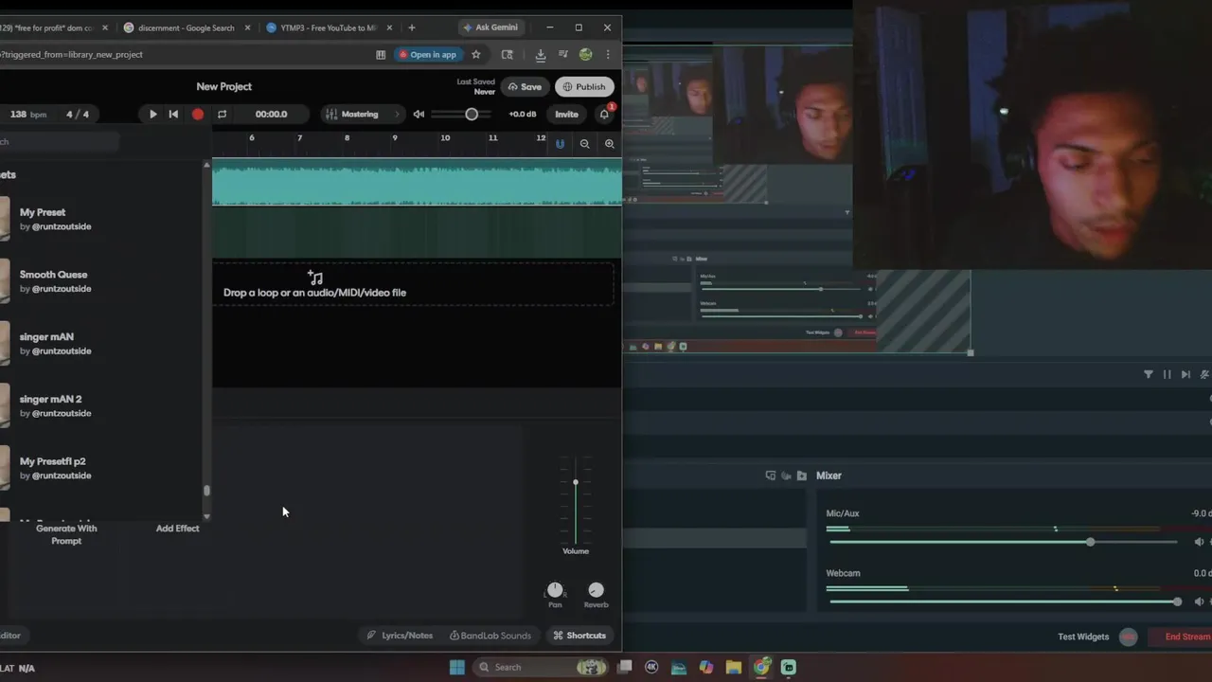
Task: Open the BandLab Sounds panel
Action: coord(490,636)
